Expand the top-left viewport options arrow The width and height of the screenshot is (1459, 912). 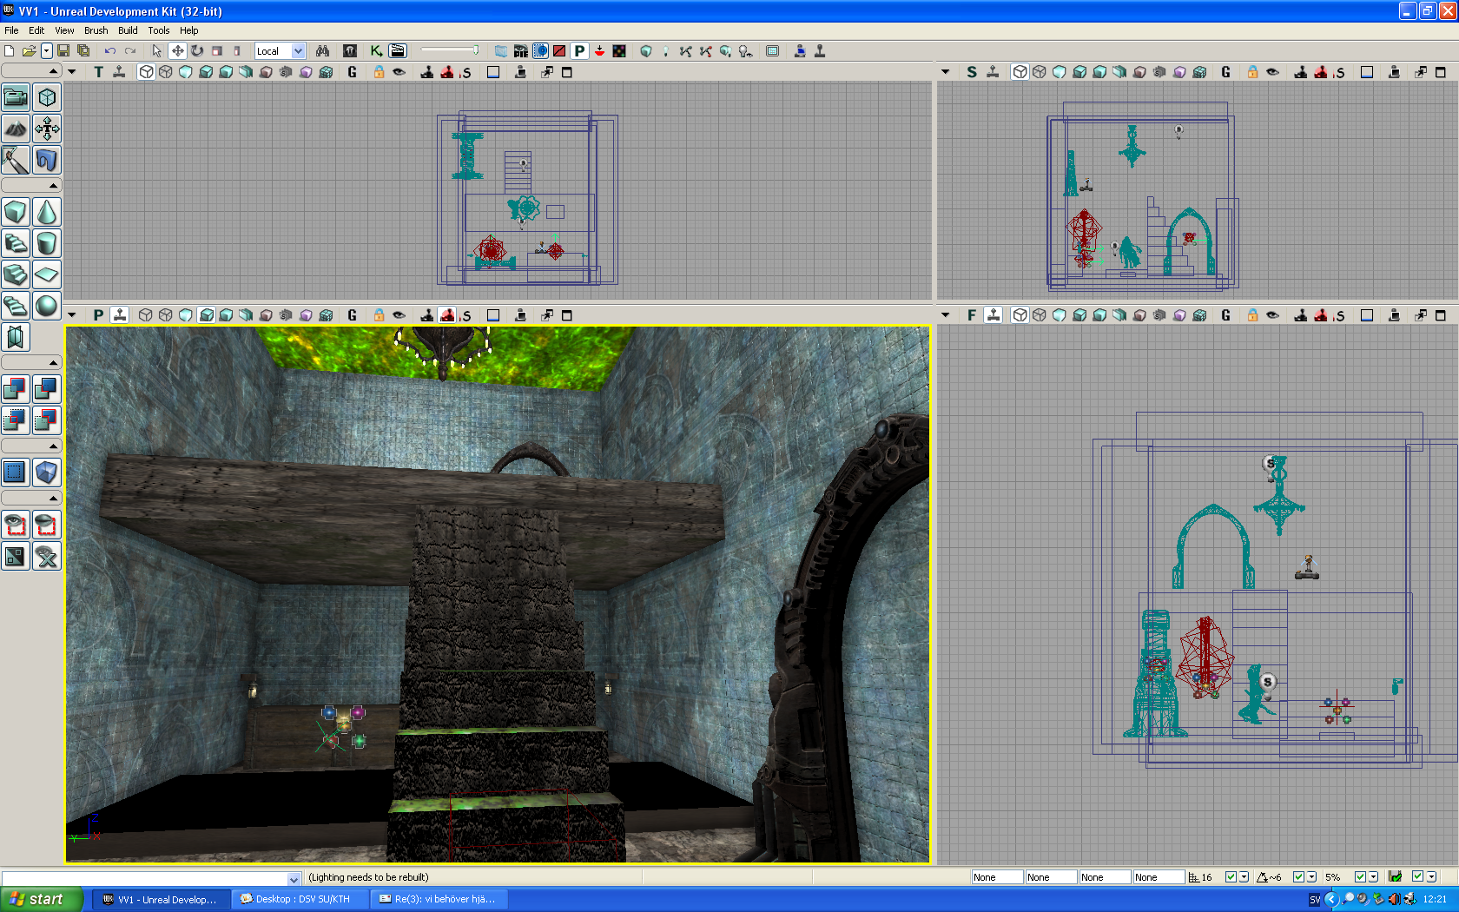point(72,72)
